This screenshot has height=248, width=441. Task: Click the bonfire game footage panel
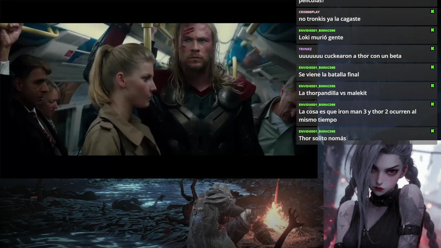tap(161, 213)
